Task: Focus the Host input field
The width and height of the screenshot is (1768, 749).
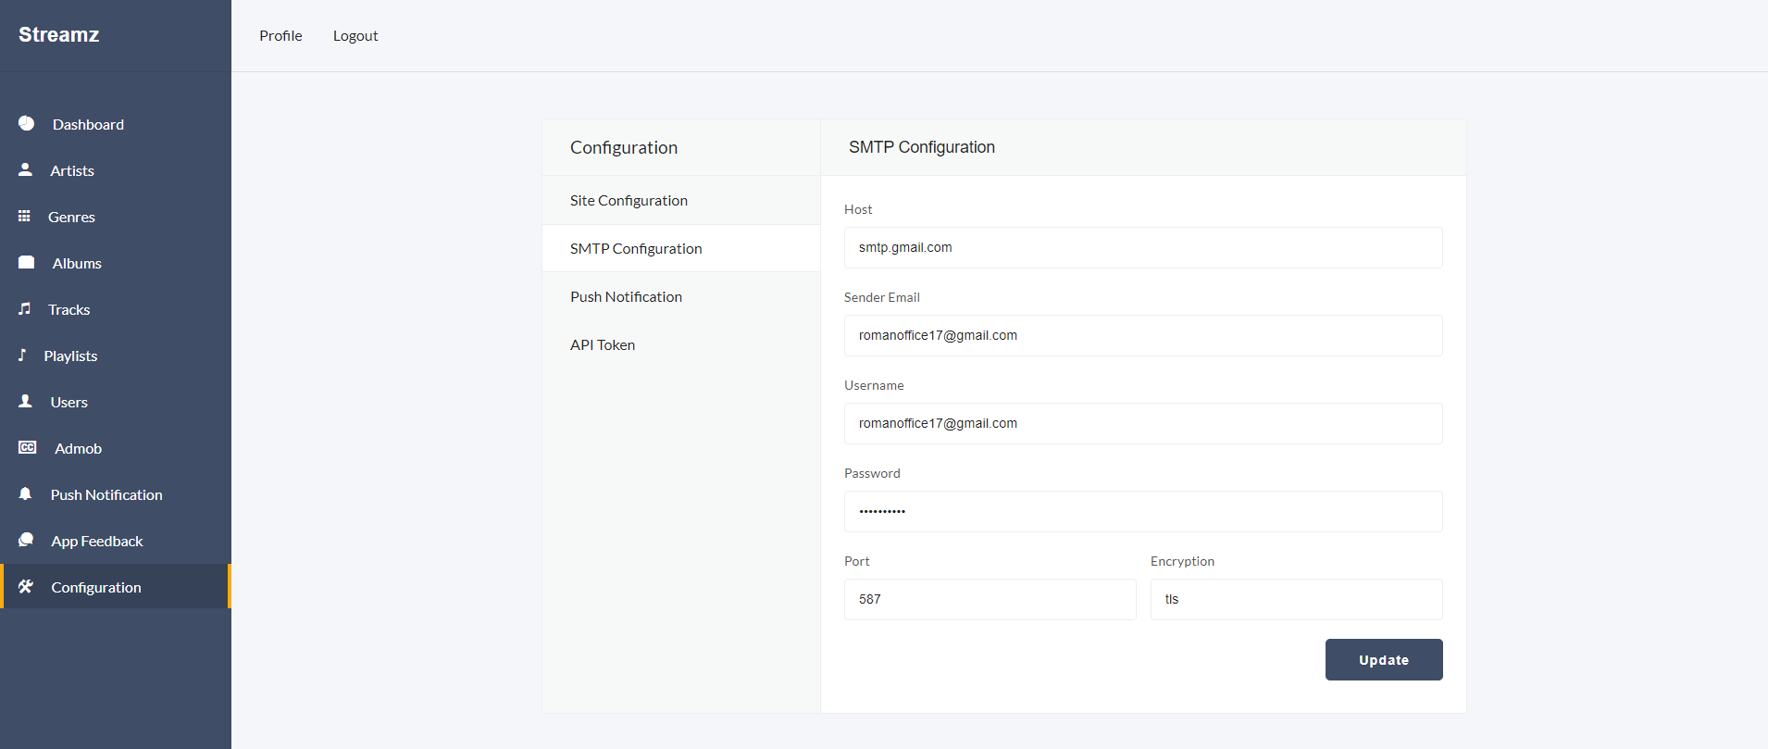Action: (x=1142, y=247)
